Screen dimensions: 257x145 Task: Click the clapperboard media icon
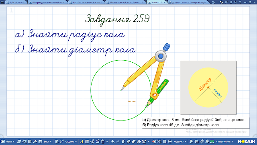coord(98,141)
